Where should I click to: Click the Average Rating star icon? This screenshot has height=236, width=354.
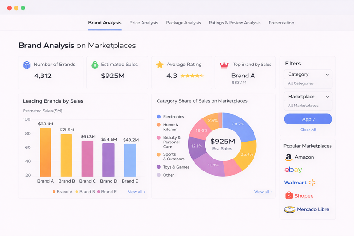tap(159, 65)
